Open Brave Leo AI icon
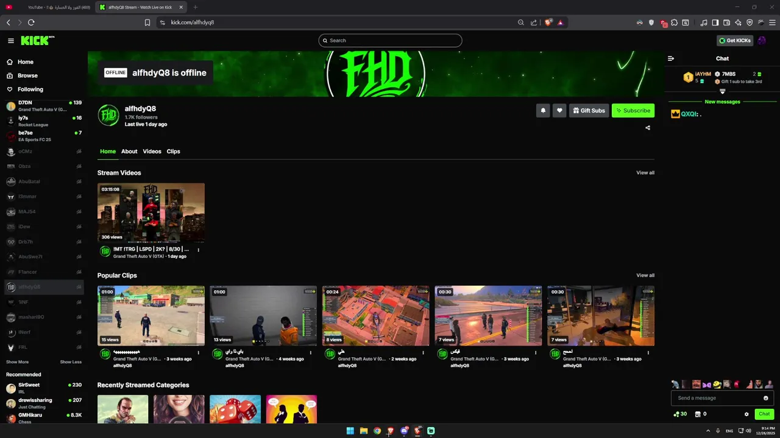This screenshot has height=438, width=780. (x=738, y=23)
